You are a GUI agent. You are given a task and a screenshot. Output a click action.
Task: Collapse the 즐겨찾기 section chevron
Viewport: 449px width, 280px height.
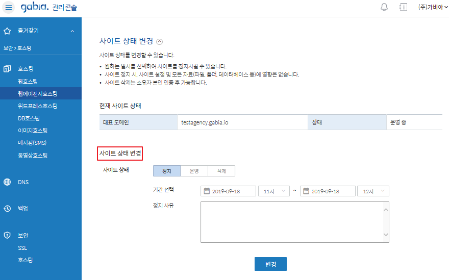click(x=72, y=31)
